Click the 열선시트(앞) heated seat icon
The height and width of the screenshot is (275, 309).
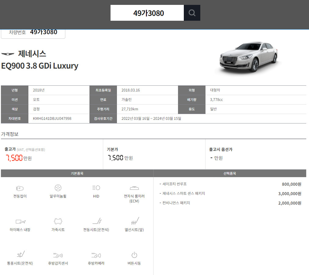pos(135,221)
